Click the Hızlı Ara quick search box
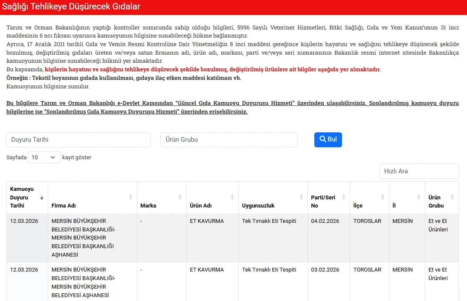Viewport: 467px width, 301px height. click(x=419, y=171)
